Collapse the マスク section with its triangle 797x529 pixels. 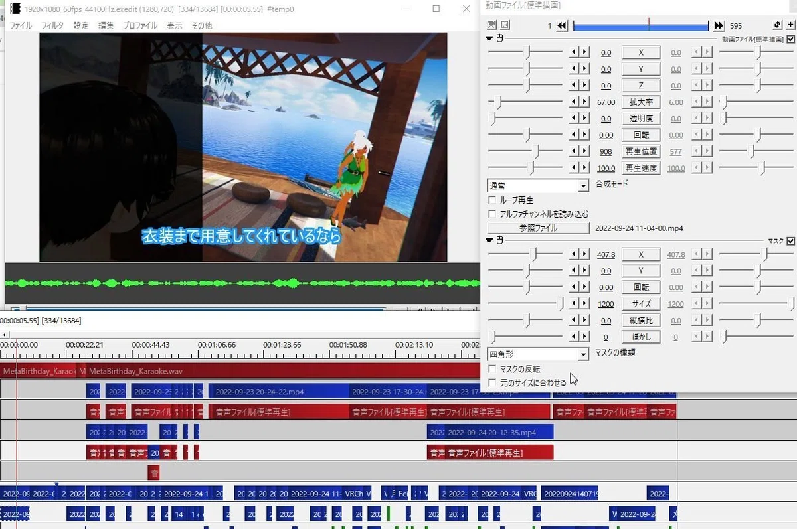pos(490,240)
